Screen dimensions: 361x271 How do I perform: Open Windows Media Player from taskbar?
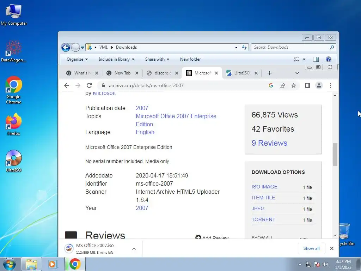[53, 264]
